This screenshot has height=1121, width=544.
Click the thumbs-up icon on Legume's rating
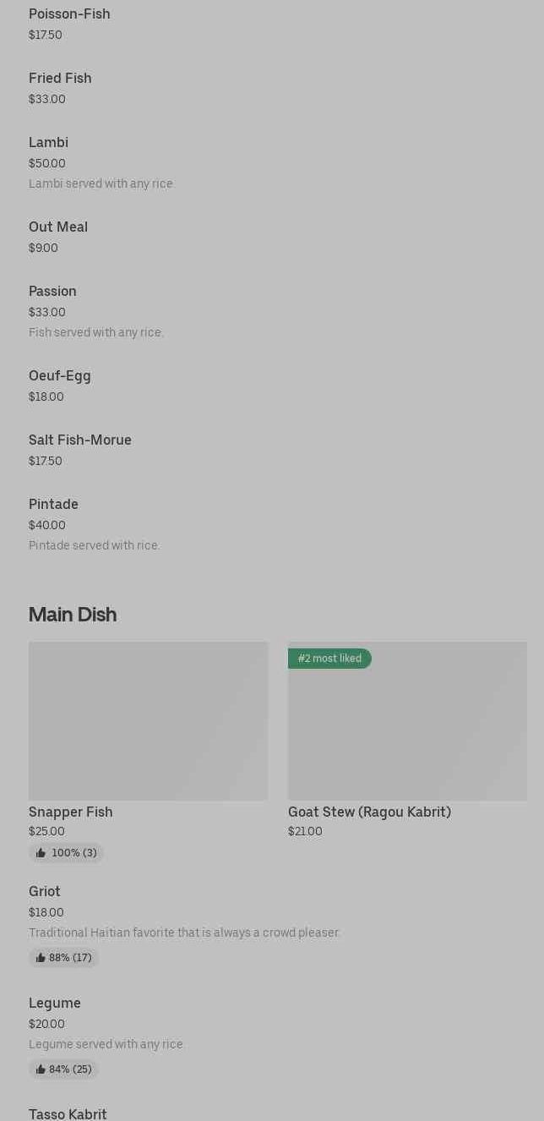point(41,1069)
